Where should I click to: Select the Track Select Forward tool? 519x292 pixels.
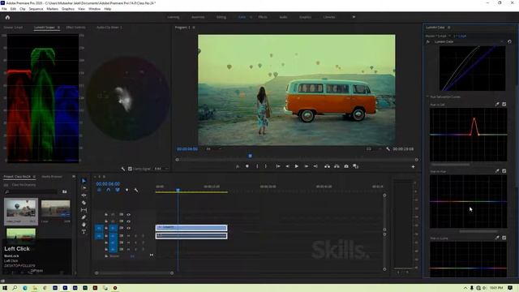tap(84, 188)
